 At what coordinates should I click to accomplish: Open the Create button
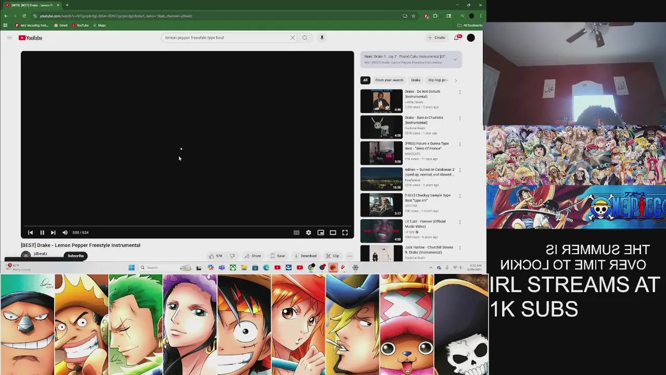(437, 37)
